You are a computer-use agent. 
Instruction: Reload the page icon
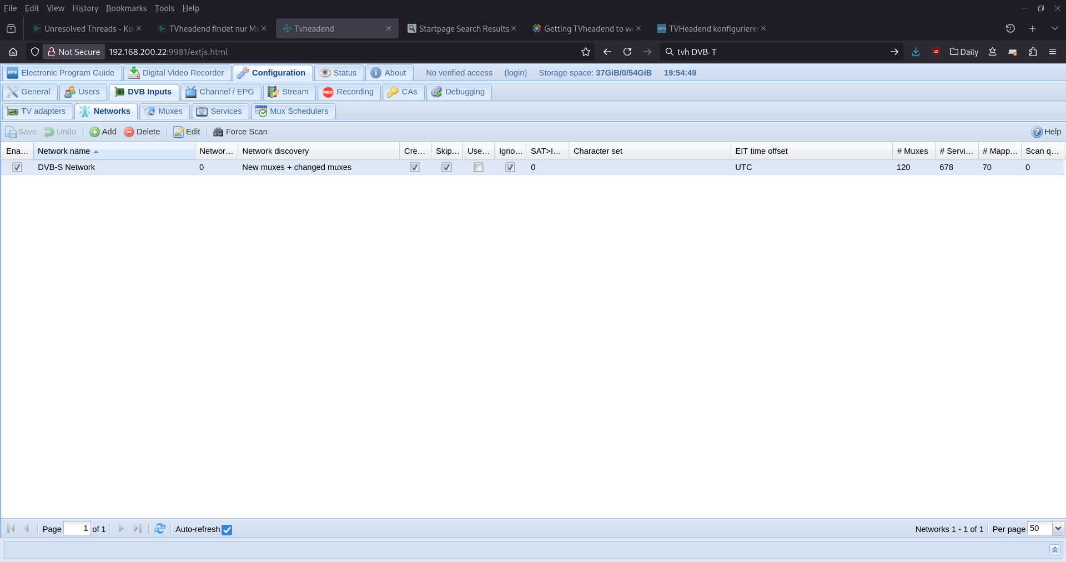click(627, 52)
